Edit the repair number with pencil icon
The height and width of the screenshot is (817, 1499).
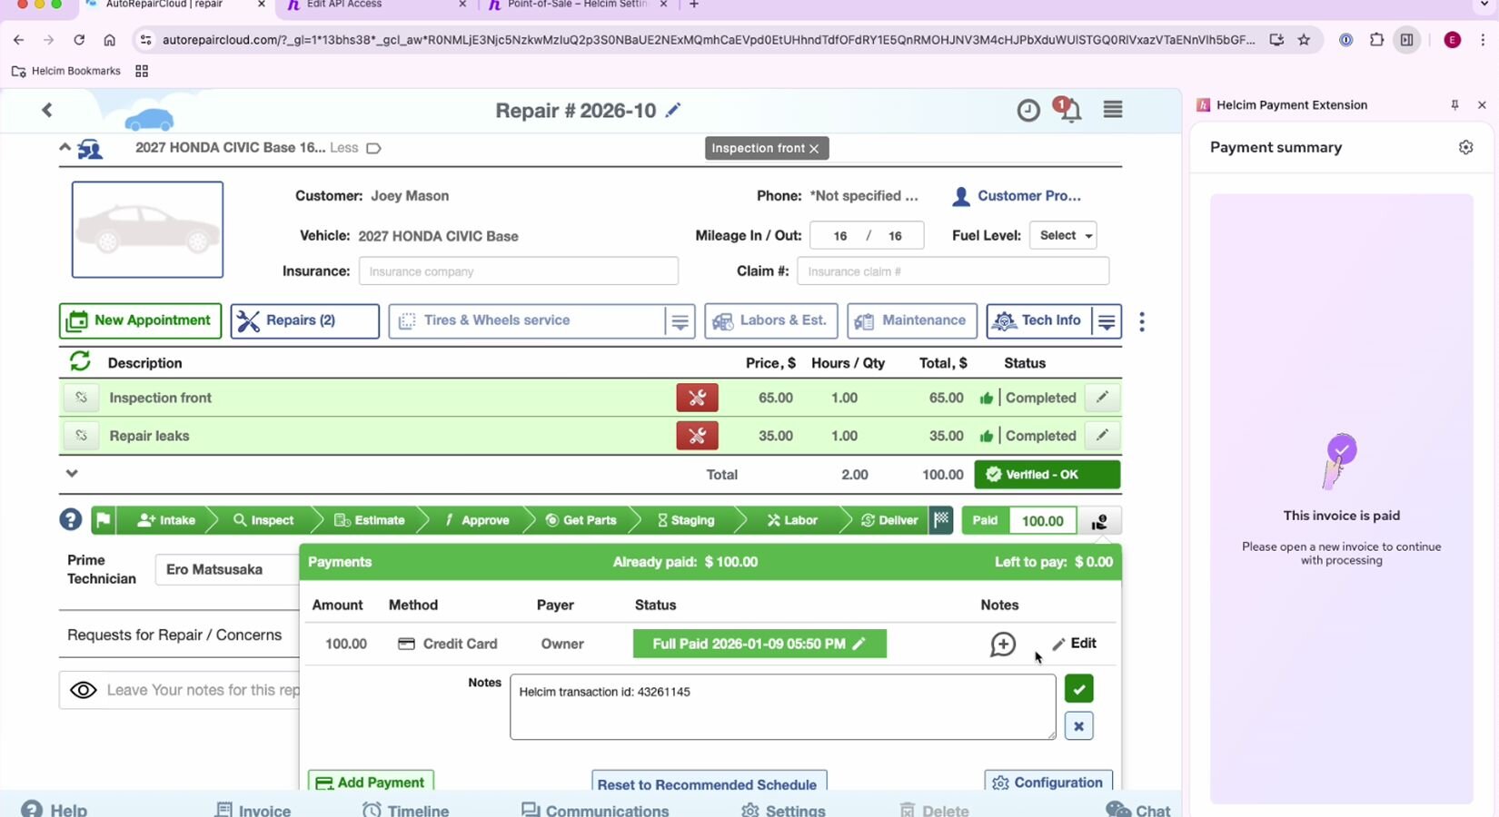point(672,110)
